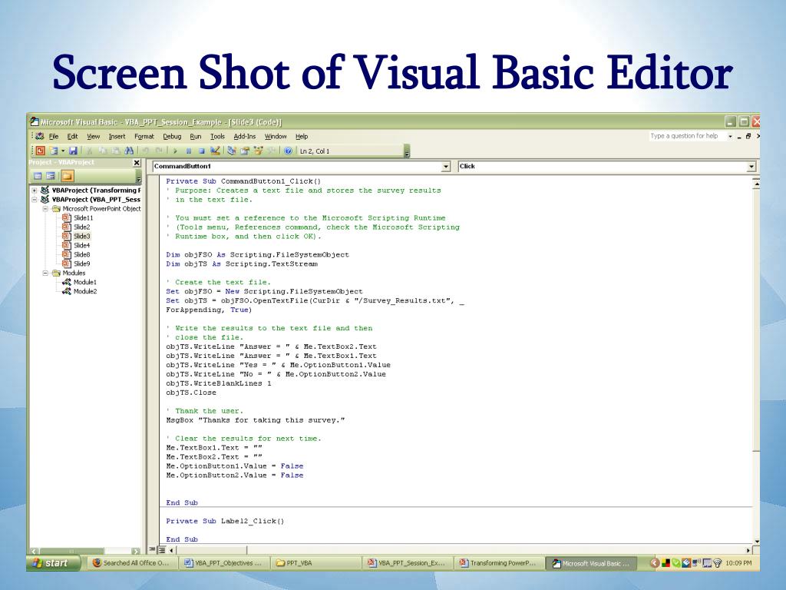
Task: Click the Project panel horizontal scrollbar
Action: [85, 551]
